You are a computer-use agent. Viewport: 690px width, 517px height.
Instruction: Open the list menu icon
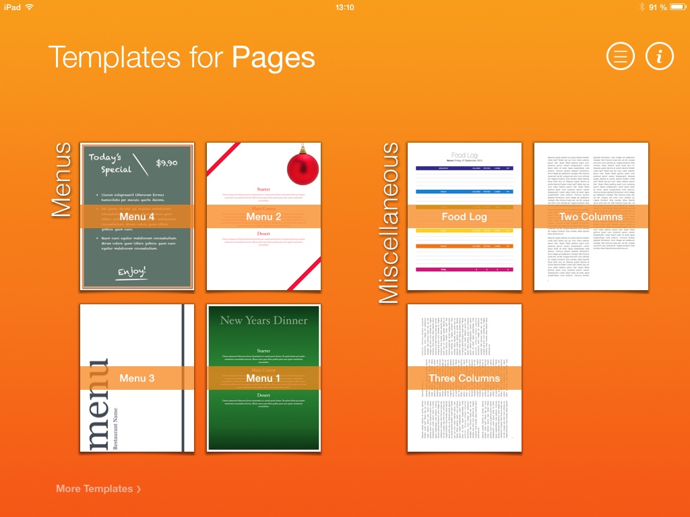point(621,57)
